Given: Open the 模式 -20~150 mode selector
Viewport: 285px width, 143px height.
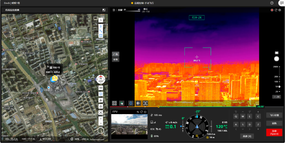Looking at the screenshot, I should [x=146, y=10].
